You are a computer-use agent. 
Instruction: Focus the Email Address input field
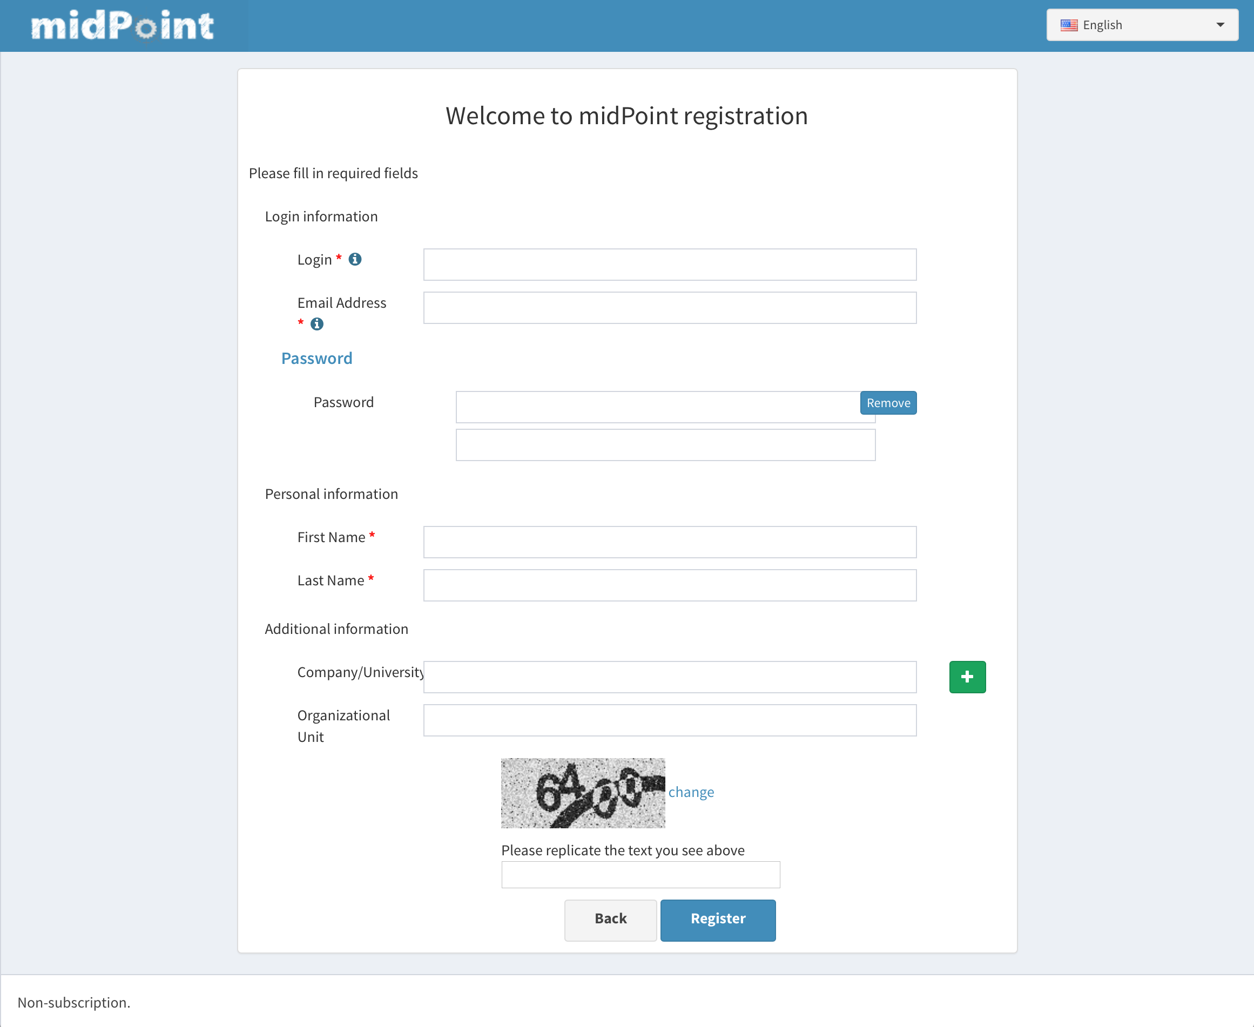point(669,308)
